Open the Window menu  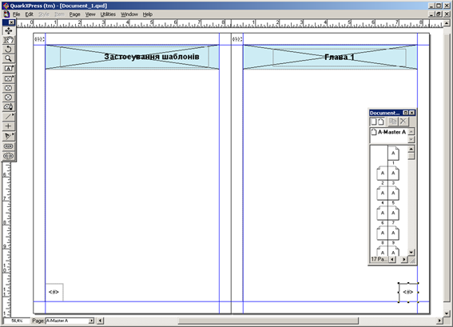[129, 14]
